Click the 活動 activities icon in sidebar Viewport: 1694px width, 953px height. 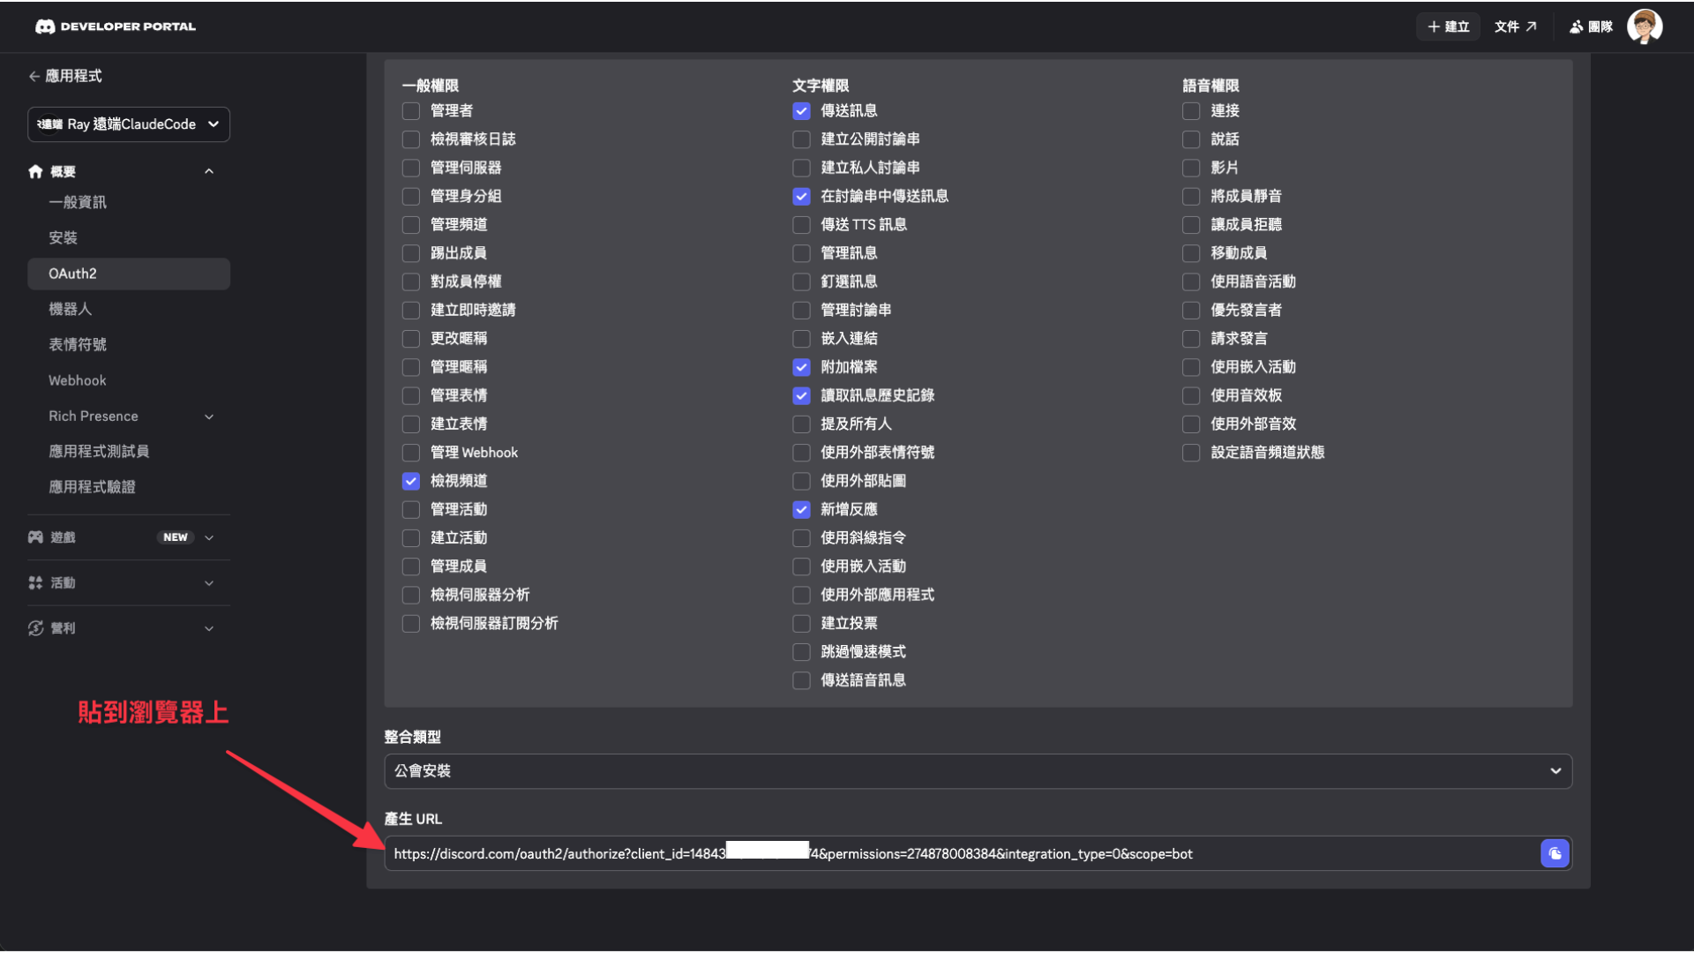click(x=35, y=582)
